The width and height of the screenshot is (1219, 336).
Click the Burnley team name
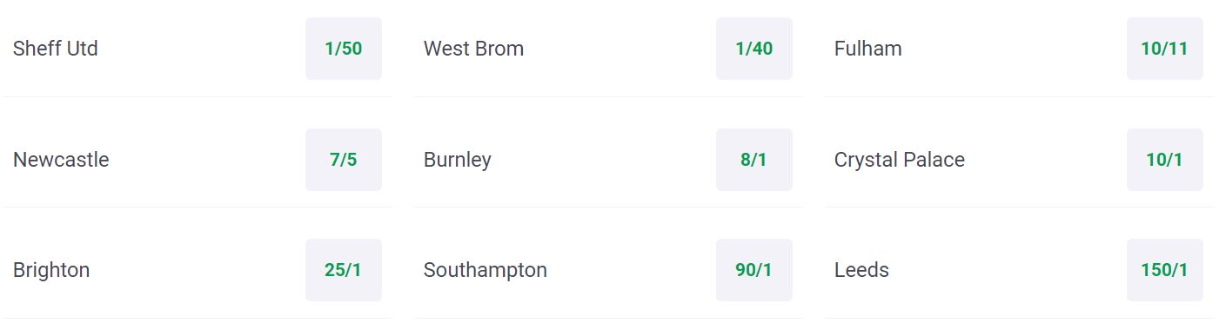pos(458,160)
